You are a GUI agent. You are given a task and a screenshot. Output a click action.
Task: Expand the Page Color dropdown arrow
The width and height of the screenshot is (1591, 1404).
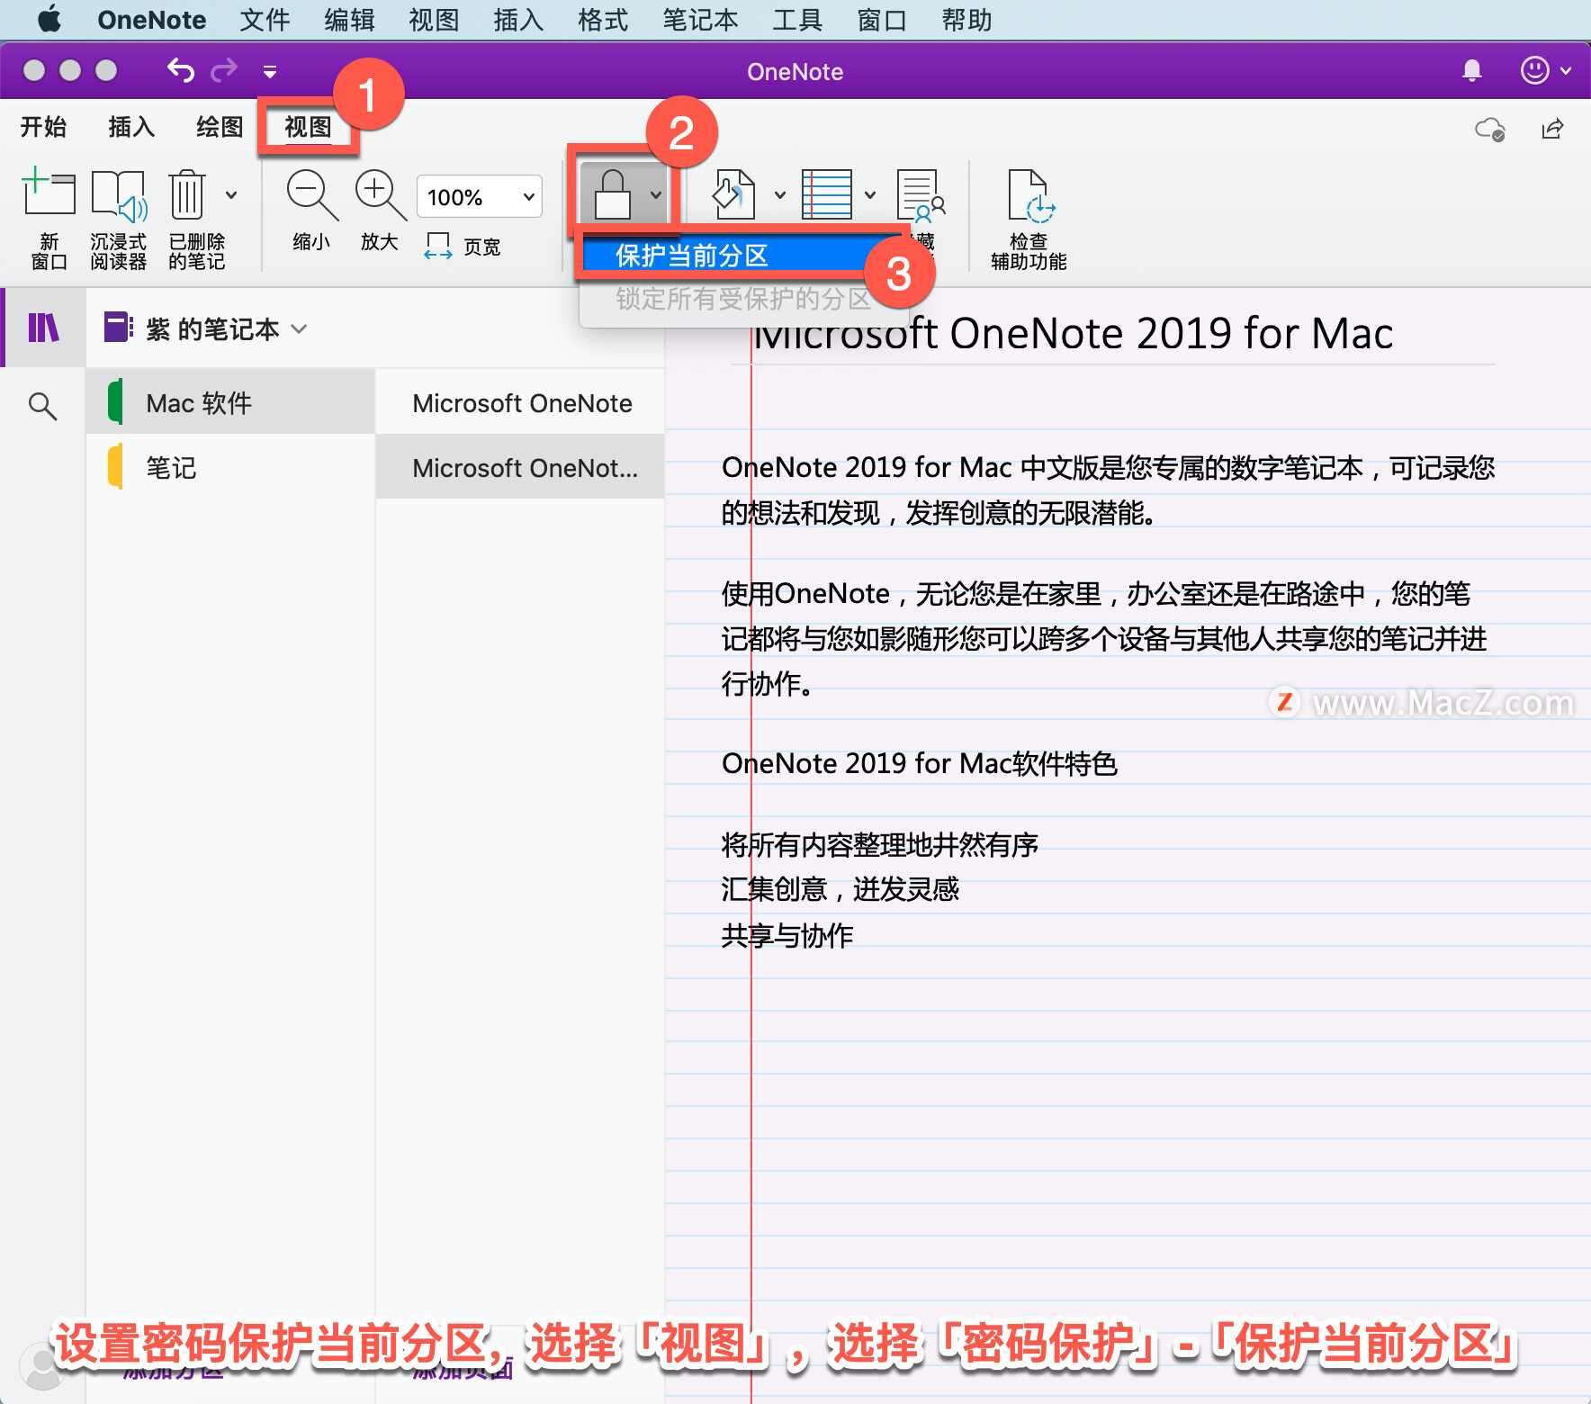click(780, 194)
